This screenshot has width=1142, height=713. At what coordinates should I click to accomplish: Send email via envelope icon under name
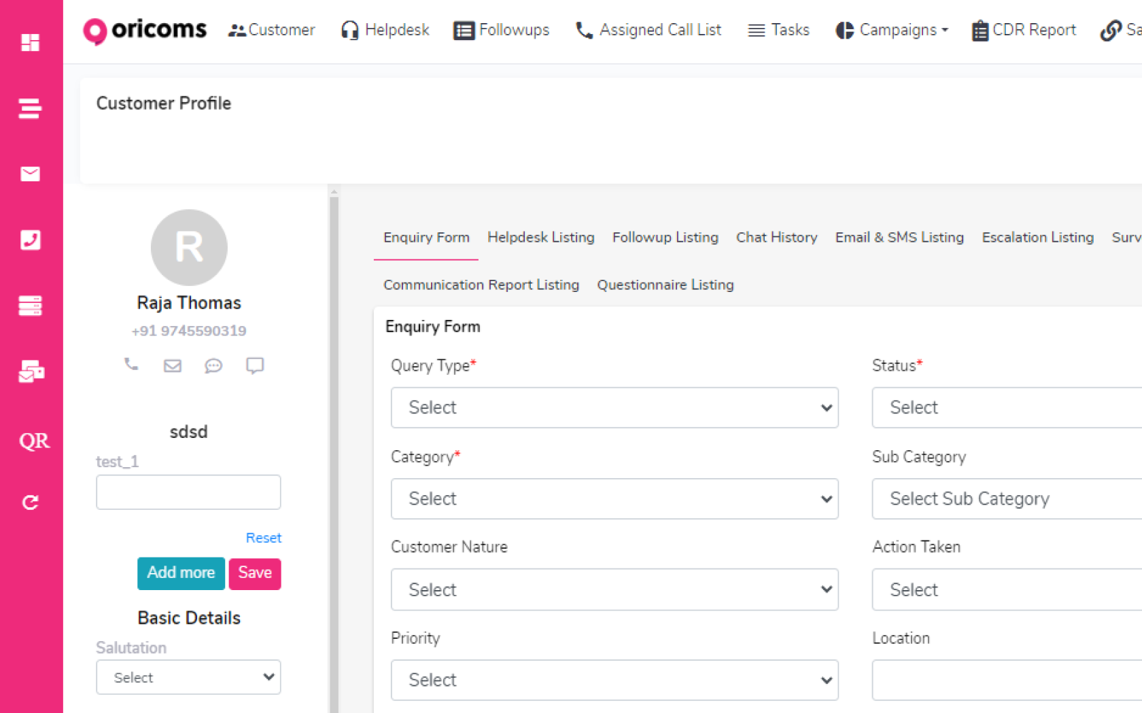tap(173, 366)
